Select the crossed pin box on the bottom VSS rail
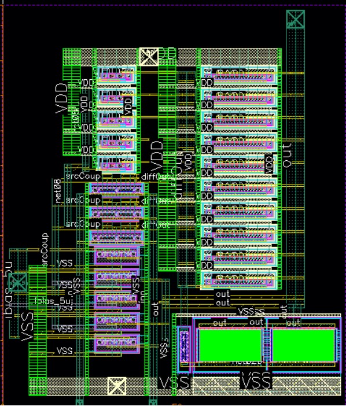This screenshot has height=406, width=346. [x=117, y=386]
